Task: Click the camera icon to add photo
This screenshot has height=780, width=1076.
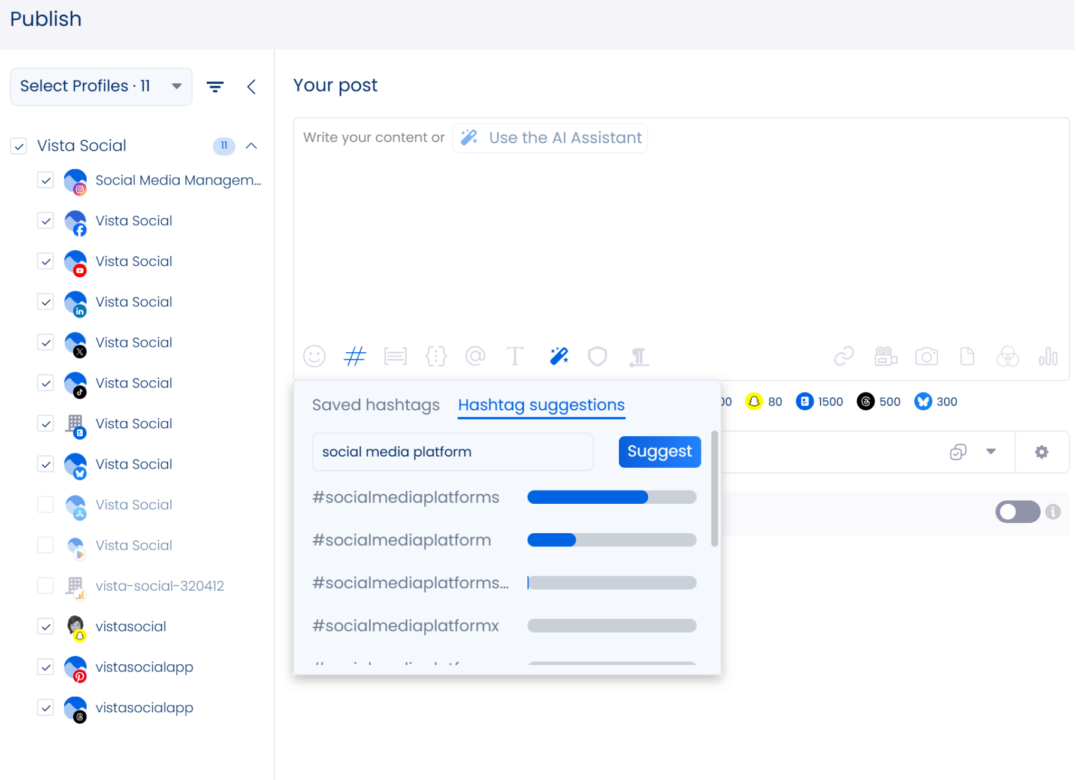Action: tap(926, 356)
